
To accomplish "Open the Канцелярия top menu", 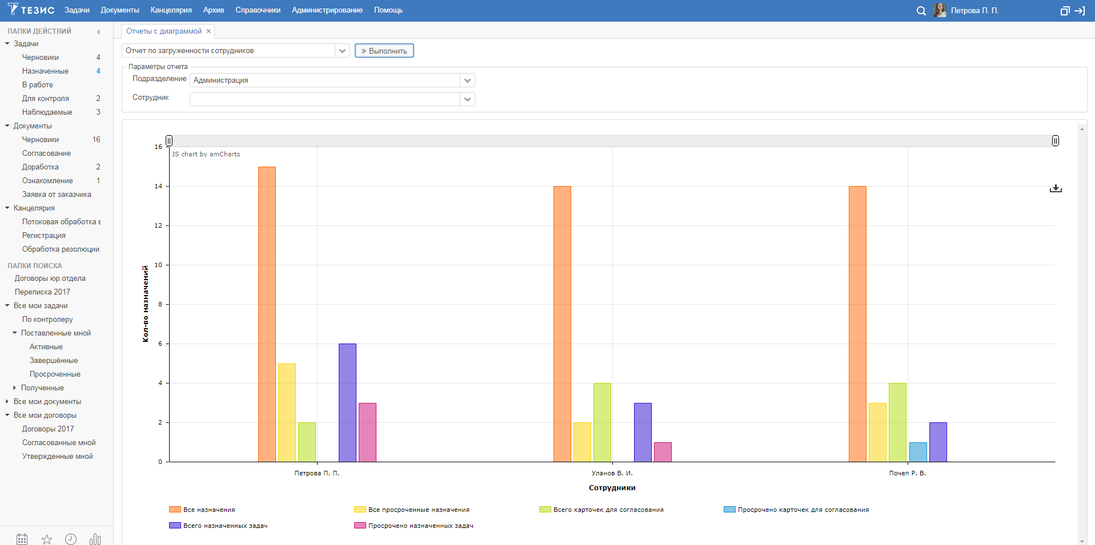I will (171, 10).
